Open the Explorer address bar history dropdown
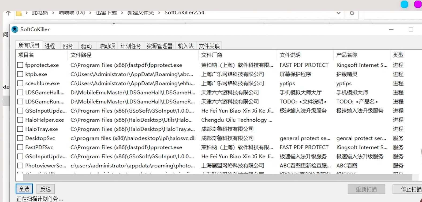Viewport: 422px width, 202px height. (x=339, y=13)
